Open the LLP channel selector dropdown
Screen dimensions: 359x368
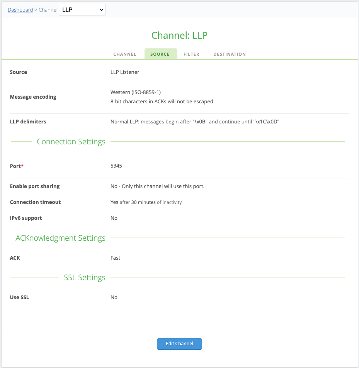(x=82, y=10)
